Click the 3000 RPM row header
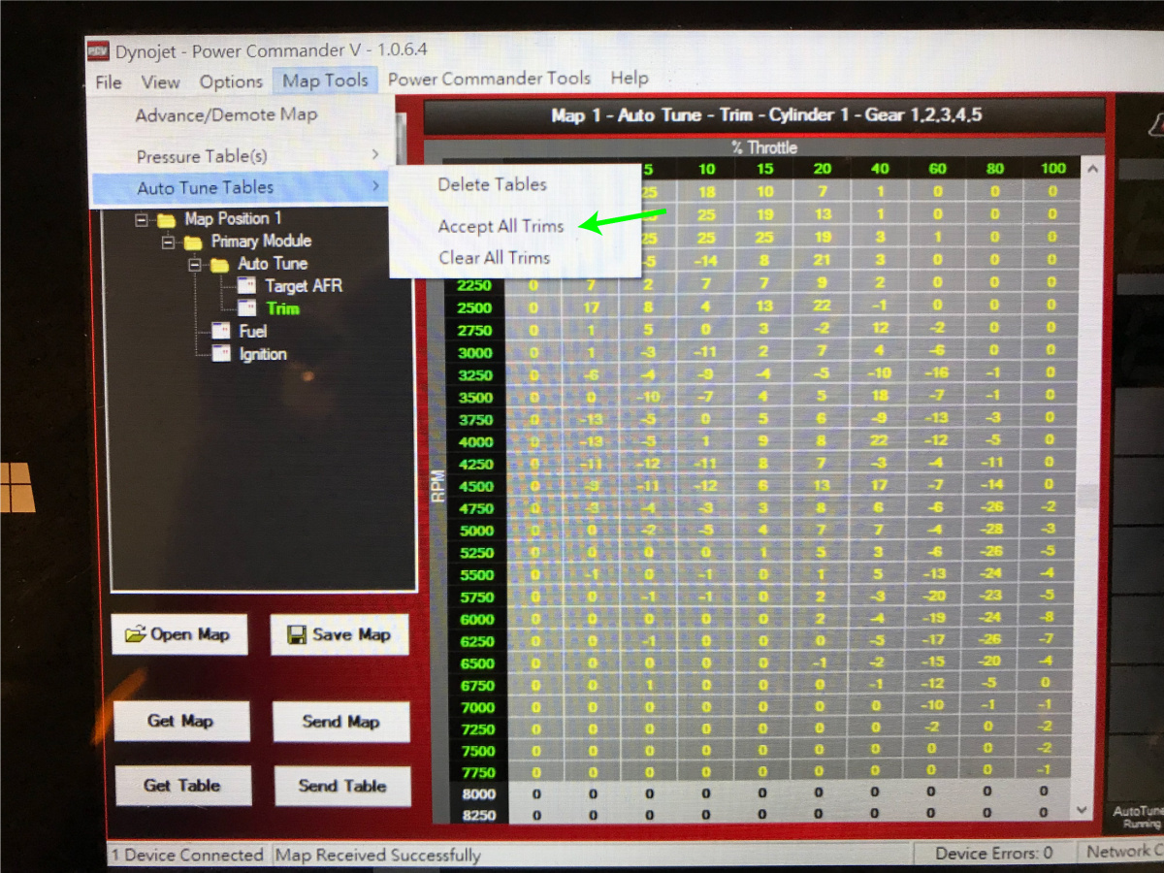 click(x=474, y=353)
